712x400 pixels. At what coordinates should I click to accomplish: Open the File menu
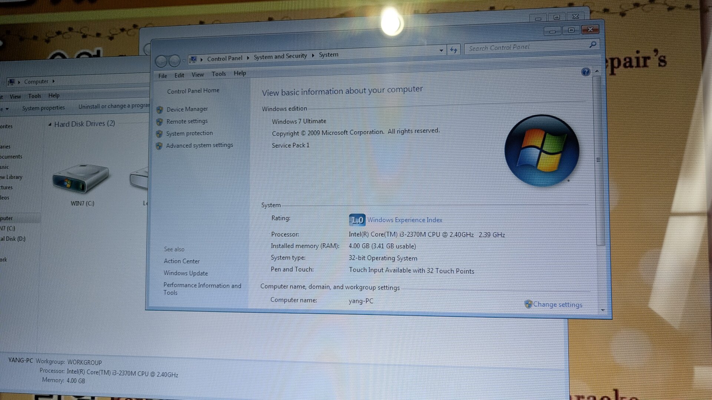click(162, 76)
